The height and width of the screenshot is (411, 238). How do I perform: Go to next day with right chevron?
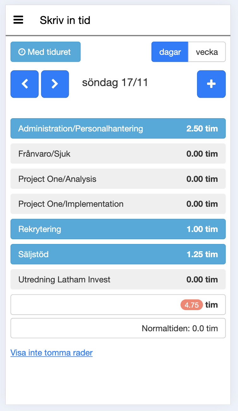click(x=55, y=84)
